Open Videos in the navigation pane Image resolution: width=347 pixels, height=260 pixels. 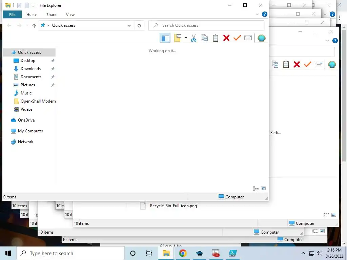point(26,109)
